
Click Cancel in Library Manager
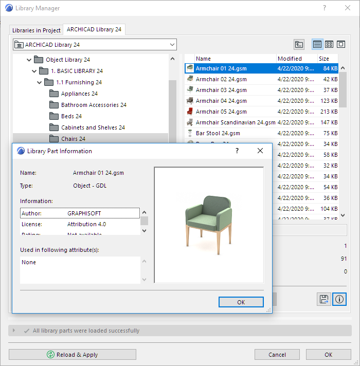click(277, 355)
